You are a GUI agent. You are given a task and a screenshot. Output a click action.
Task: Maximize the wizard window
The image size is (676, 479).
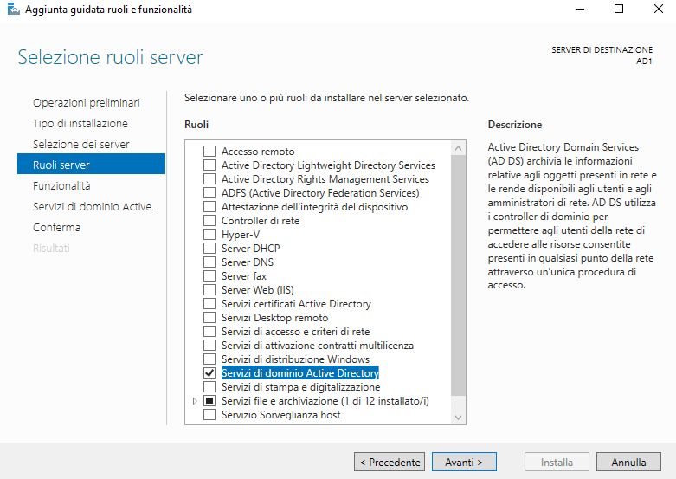[619, 9]
